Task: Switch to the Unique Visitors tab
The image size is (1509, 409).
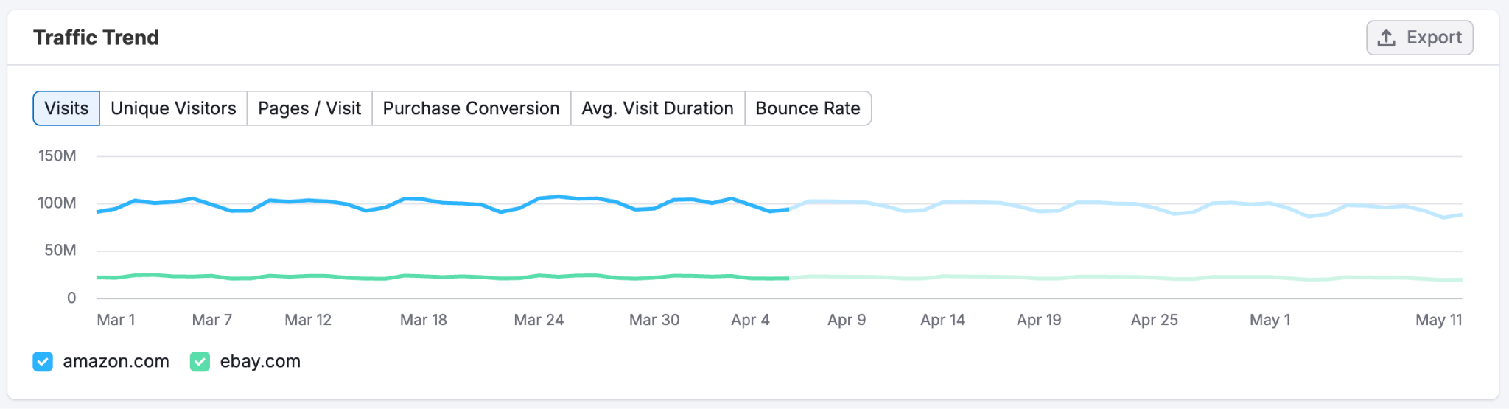Action: pos(173,108)
